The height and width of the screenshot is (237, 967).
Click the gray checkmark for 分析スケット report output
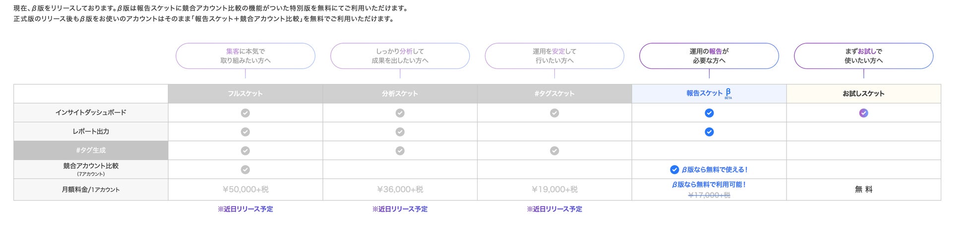(400, 132)
